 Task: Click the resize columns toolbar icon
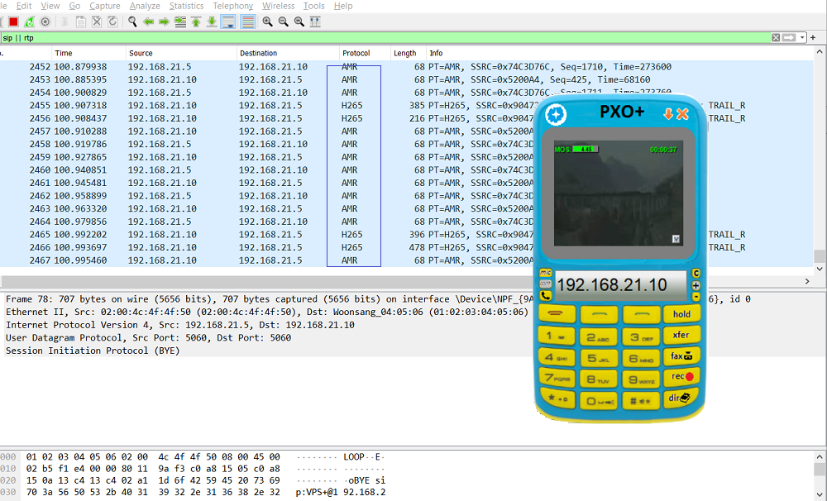pos(315,21)
